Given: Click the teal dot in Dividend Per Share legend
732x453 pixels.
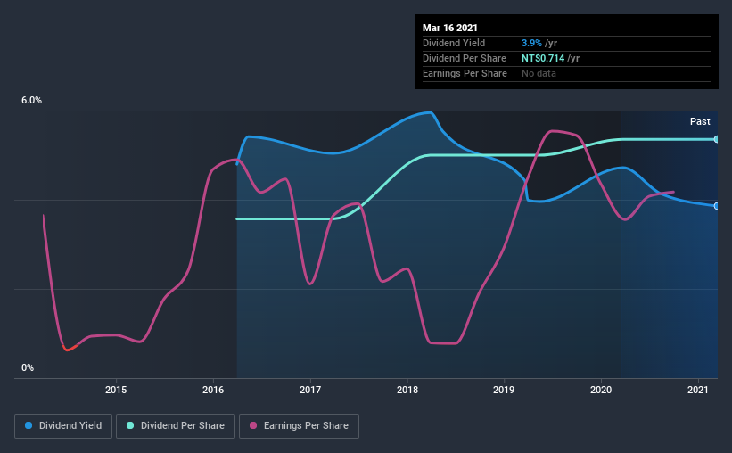Looking at the screenshot, I should click(130, 425).
